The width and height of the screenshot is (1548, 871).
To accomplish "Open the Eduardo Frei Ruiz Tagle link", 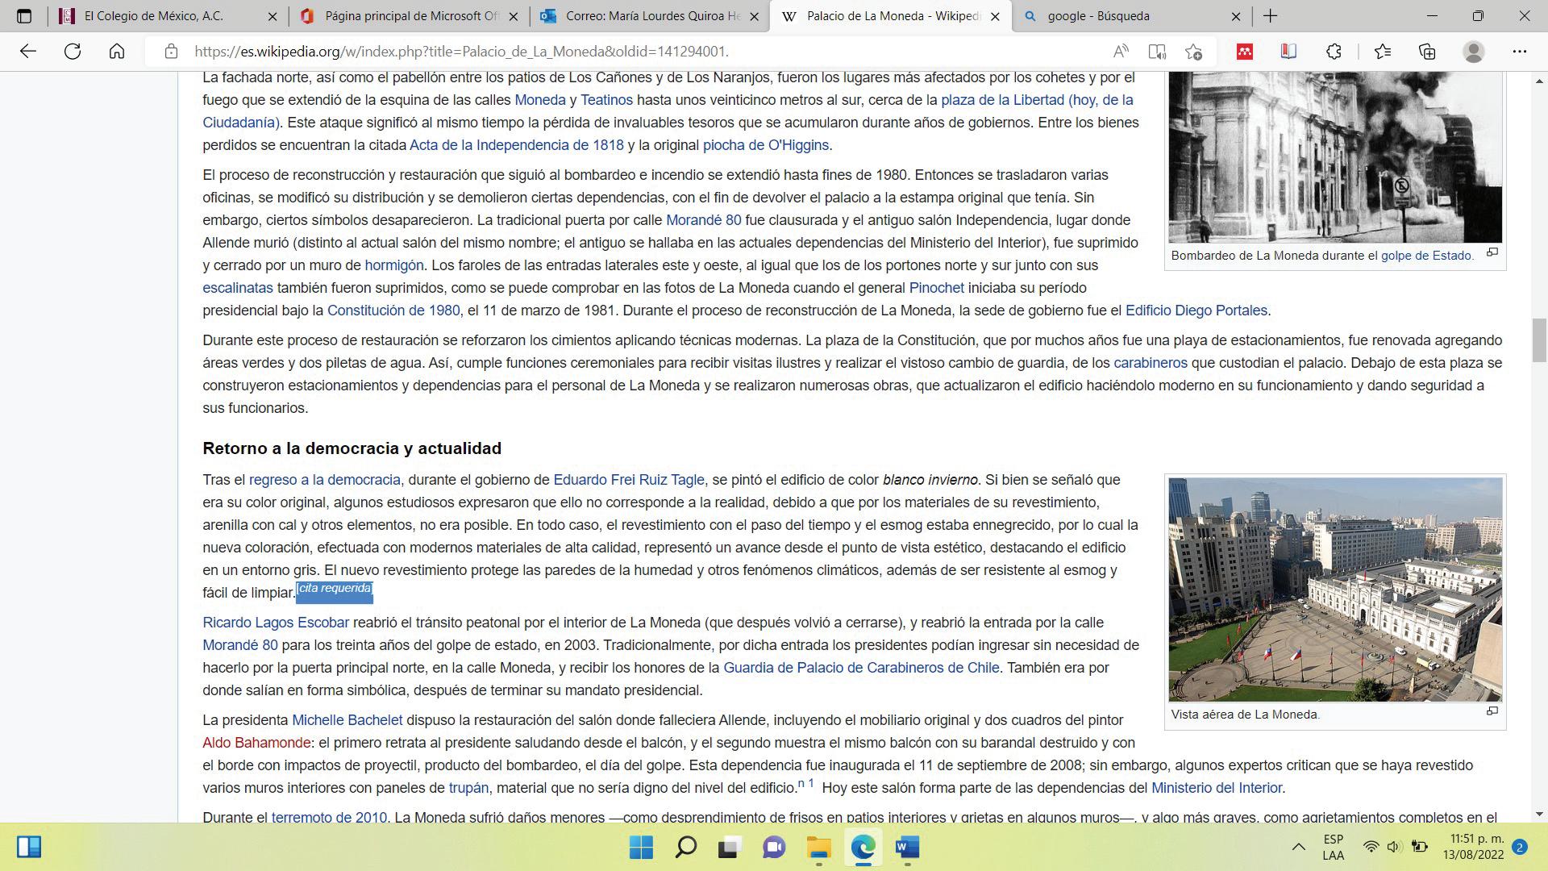I will click(x=628, y=480).
